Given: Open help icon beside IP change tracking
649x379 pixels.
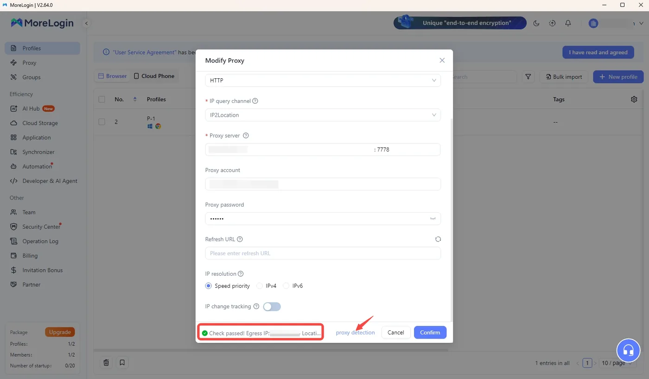Looking at the screenshot, I should pos(256,307).
